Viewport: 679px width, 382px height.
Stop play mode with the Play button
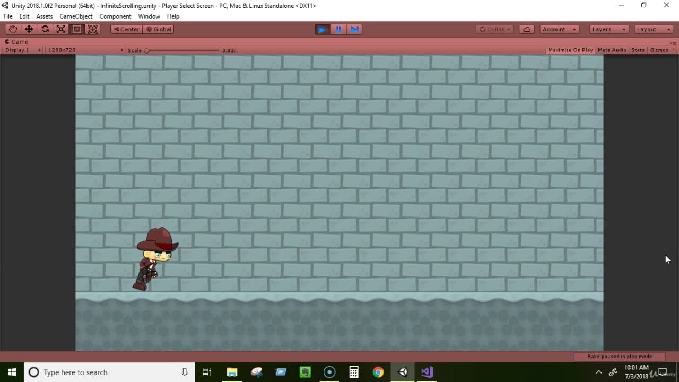click(322, 29)
